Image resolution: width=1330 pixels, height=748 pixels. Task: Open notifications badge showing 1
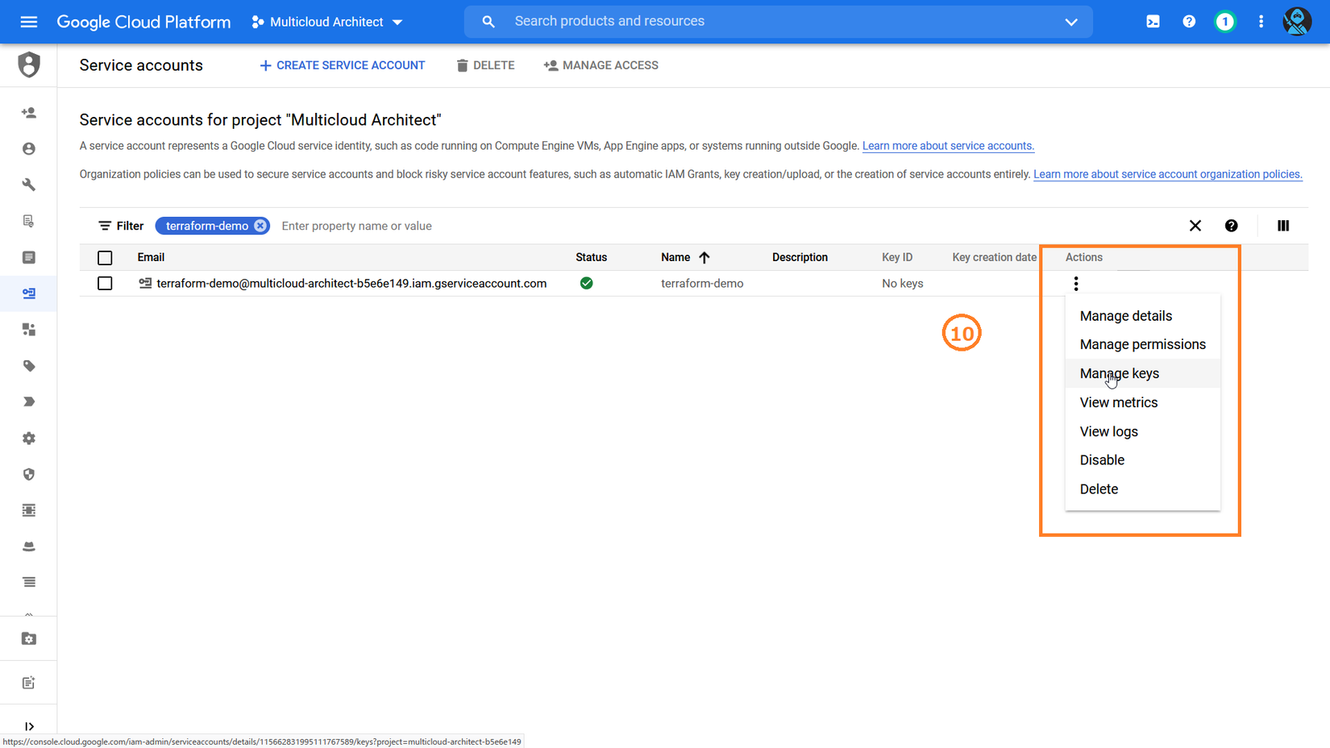(1225, 22)
